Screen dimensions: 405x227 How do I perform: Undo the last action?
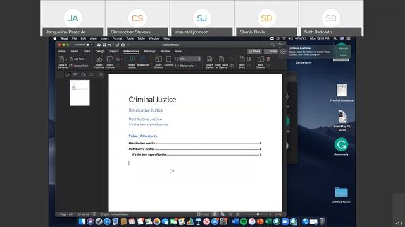pyautogui.click(x=109, y=45)
